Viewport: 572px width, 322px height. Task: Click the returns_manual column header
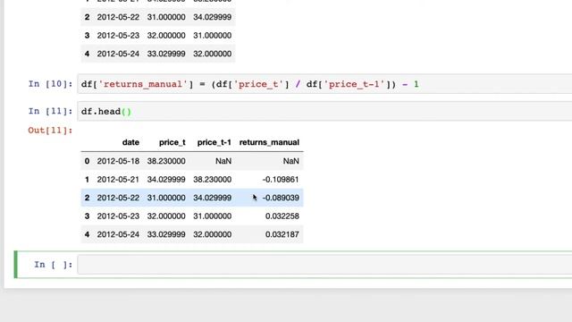(x=269, y=142)
